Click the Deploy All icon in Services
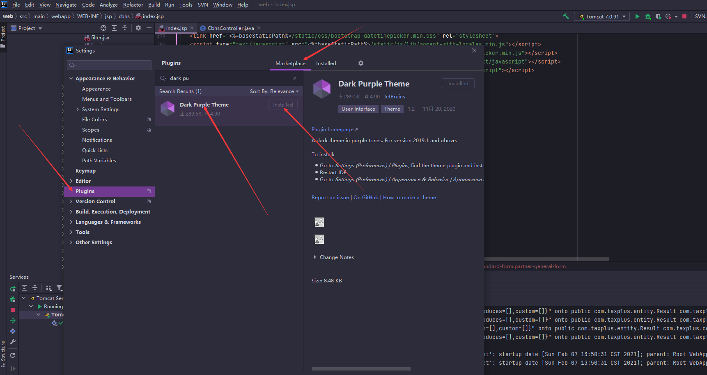 13,320
